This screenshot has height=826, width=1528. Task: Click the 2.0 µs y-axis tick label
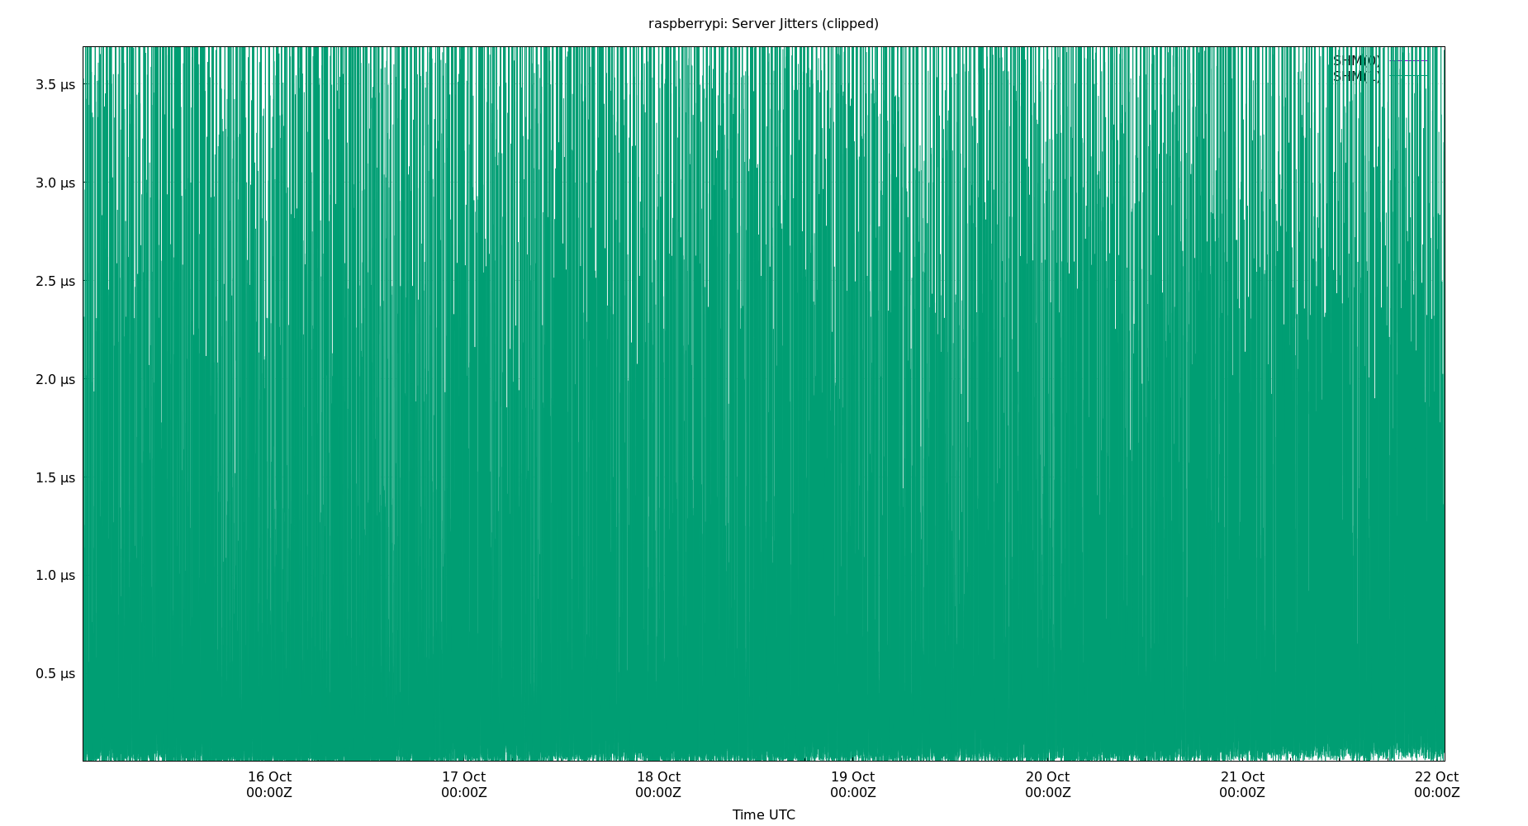55,379
